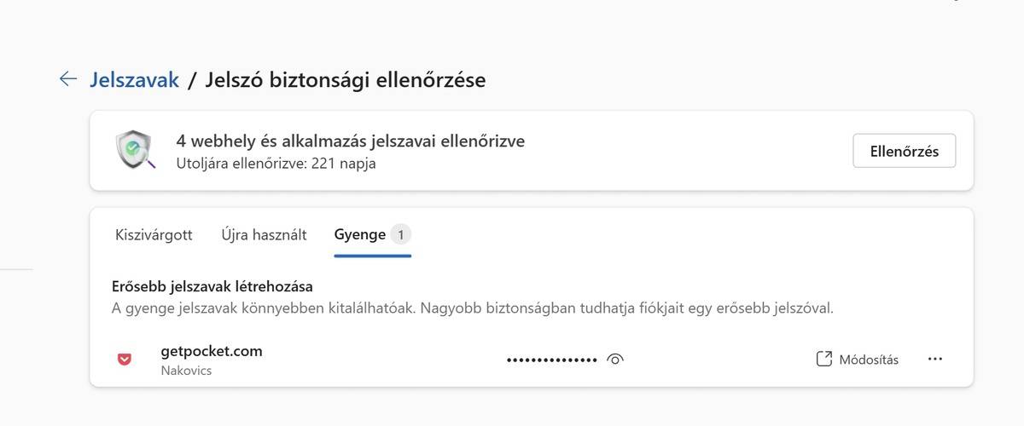Click the Módosítás text label

pyautogui.click(x=869, y=360)
